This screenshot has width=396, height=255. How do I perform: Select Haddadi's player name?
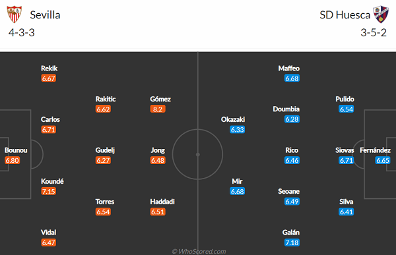pyautogui.click(x=162, y=202)
